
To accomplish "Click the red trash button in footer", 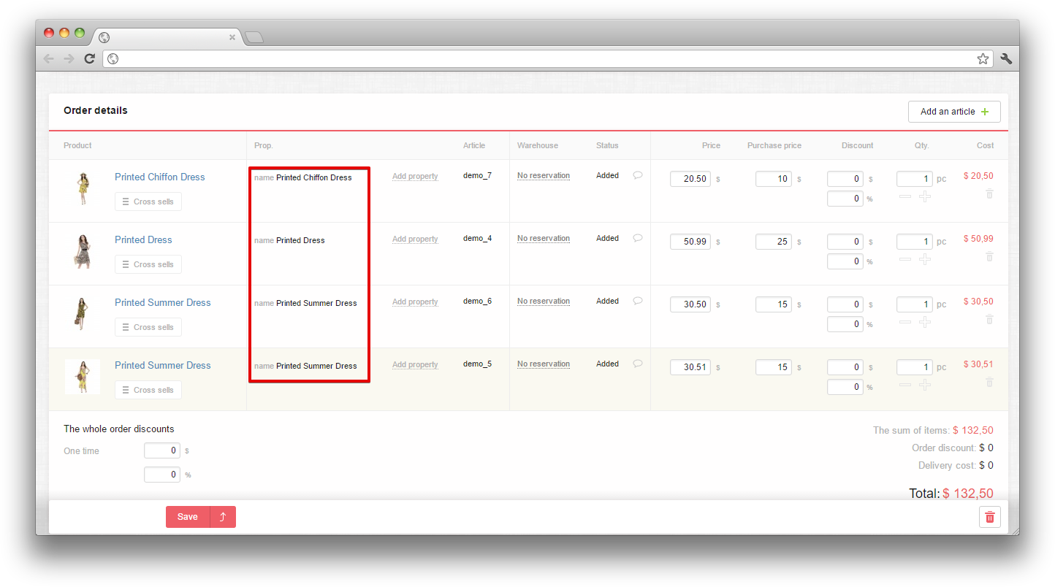I will 990,517.
